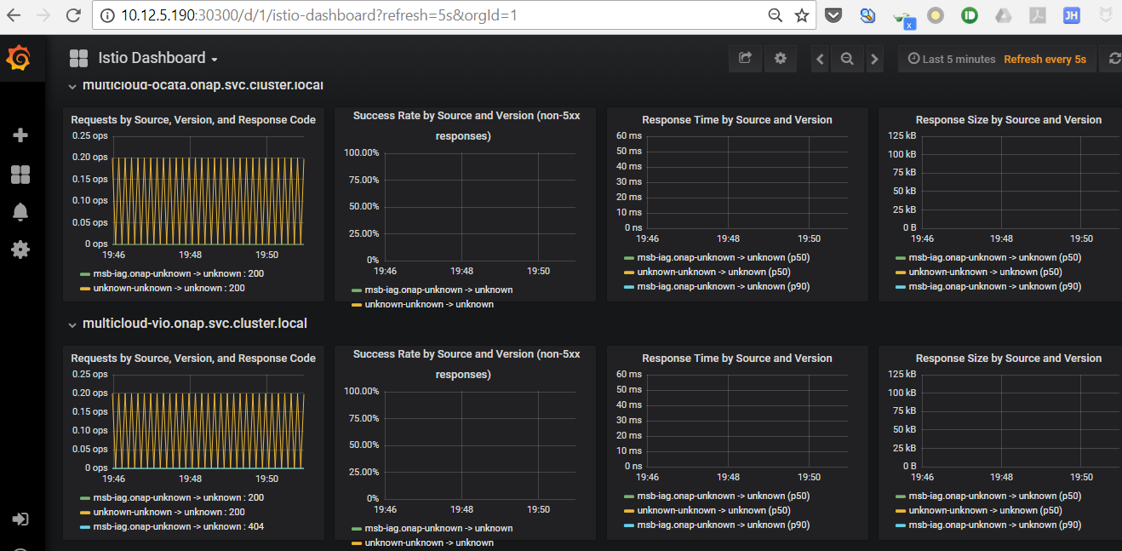The height and width of the screenshot is (551, 1122).
Task: Click the zoom-out time range magnifier icon
Action: point(847,58)
